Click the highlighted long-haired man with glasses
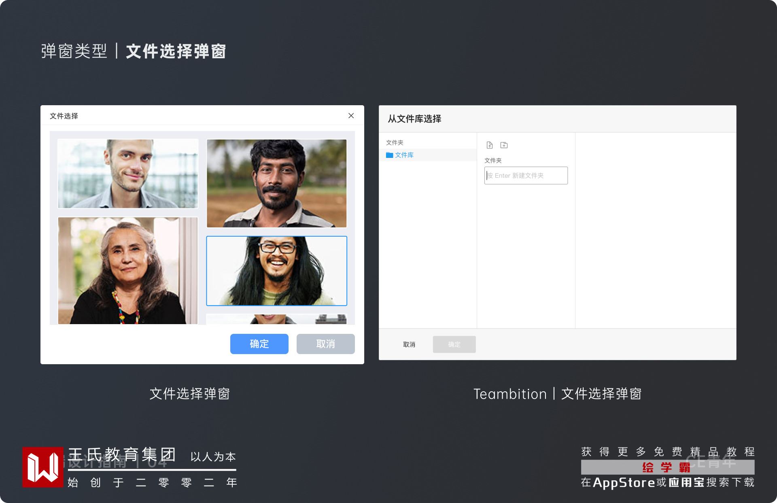The width and height of the screenshot is (777, 503). (x=276, y=271)
